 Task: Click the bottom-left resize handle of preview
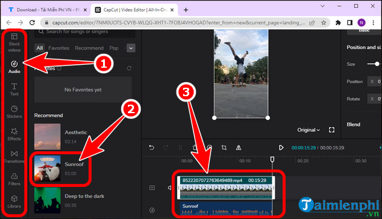point(214,118)
